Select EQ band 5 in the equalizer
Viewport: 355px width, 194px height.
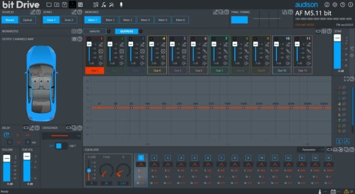pyautogui.click(x=194, y=158)
